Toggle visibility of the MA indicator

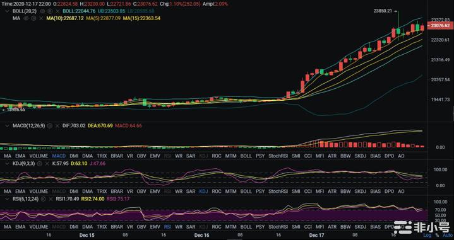coord(26,18)
